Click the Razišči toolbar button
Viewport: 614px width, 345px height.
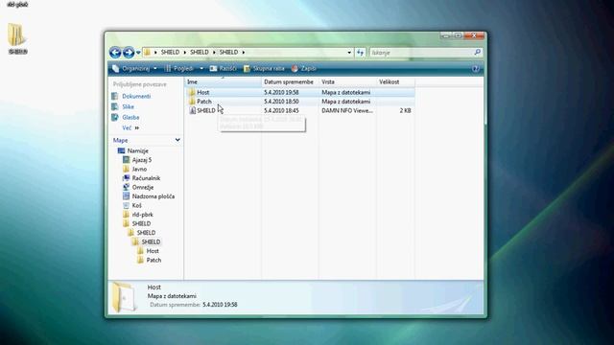point(224,68)
